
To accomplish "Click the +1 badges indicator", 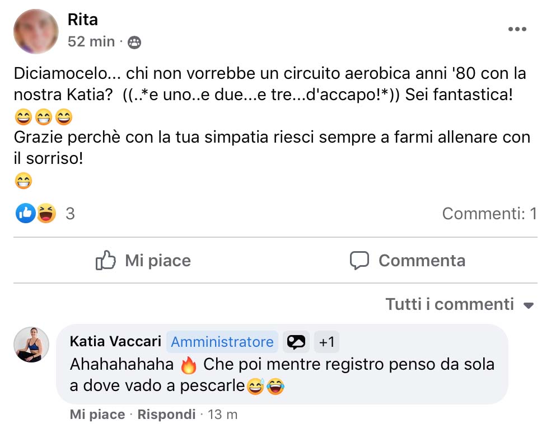I will [326, 341].
